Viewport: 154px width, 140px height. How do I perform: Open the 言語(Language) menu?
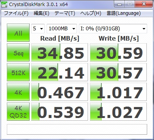(124, 13)
